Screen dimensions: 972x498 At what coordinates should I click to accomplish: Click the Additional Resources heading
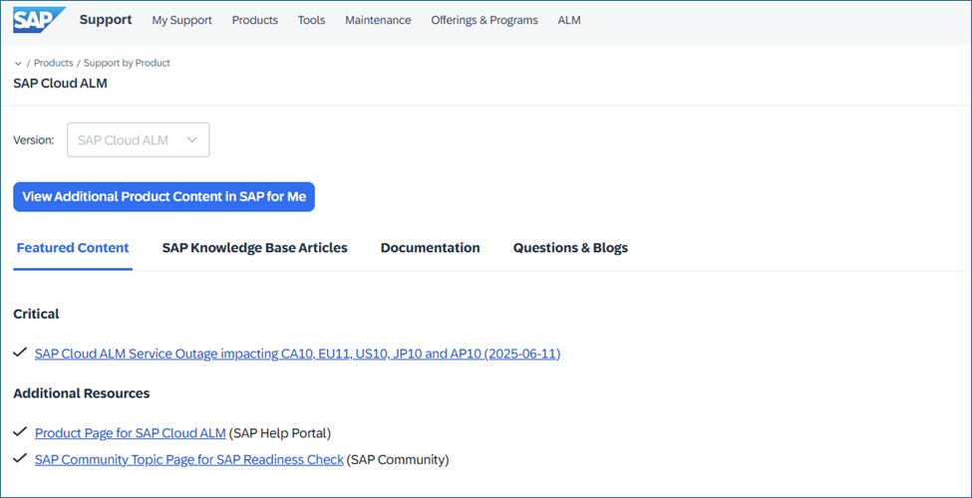[x=81, y=393]
